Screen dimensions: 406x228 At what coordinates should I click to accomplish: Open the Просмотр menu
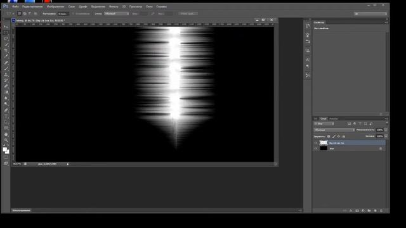136,6
